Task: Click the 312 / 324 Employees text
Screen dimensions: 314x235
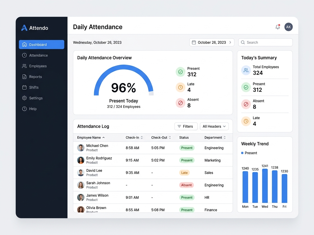Action: pyautogui.click(x=124, y=107)
